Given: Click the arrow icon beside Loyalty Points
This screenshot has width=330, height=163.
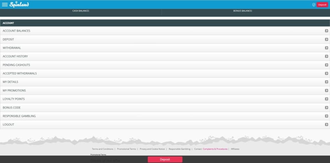Looking at the screenshot, I should [327, 99].
